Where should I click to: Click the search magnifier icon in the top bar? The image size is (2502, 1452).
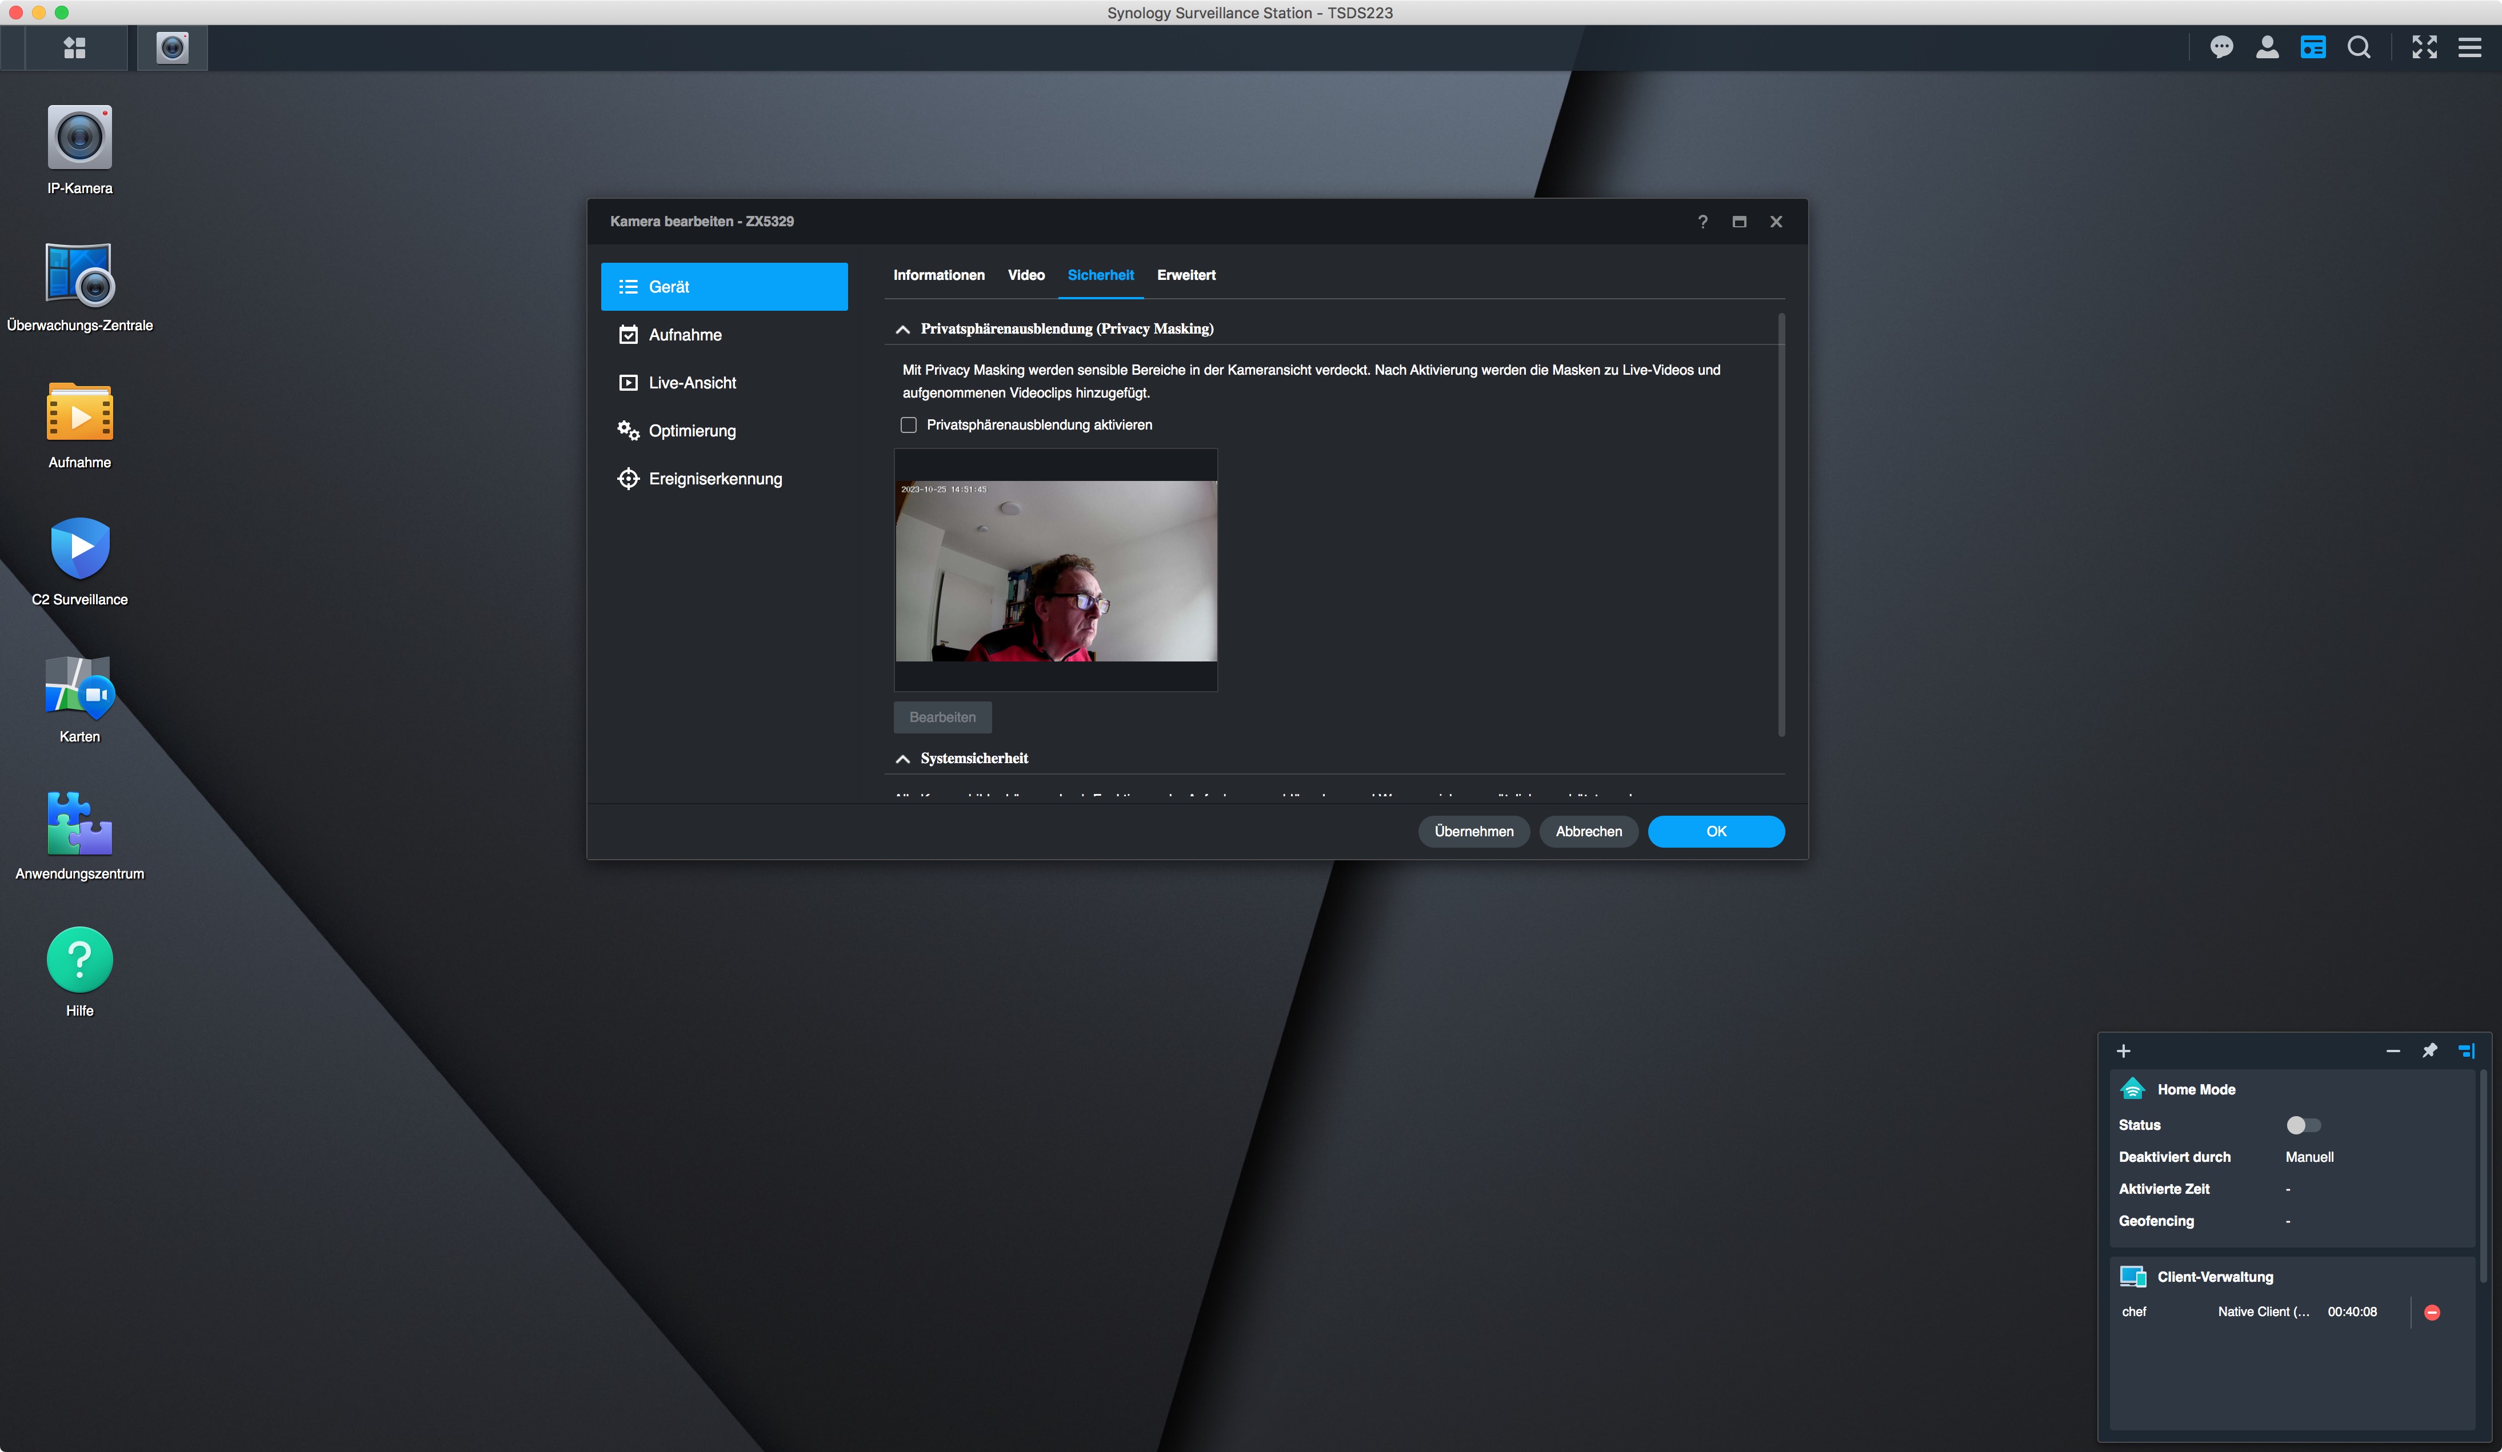tap(2359, 47)
